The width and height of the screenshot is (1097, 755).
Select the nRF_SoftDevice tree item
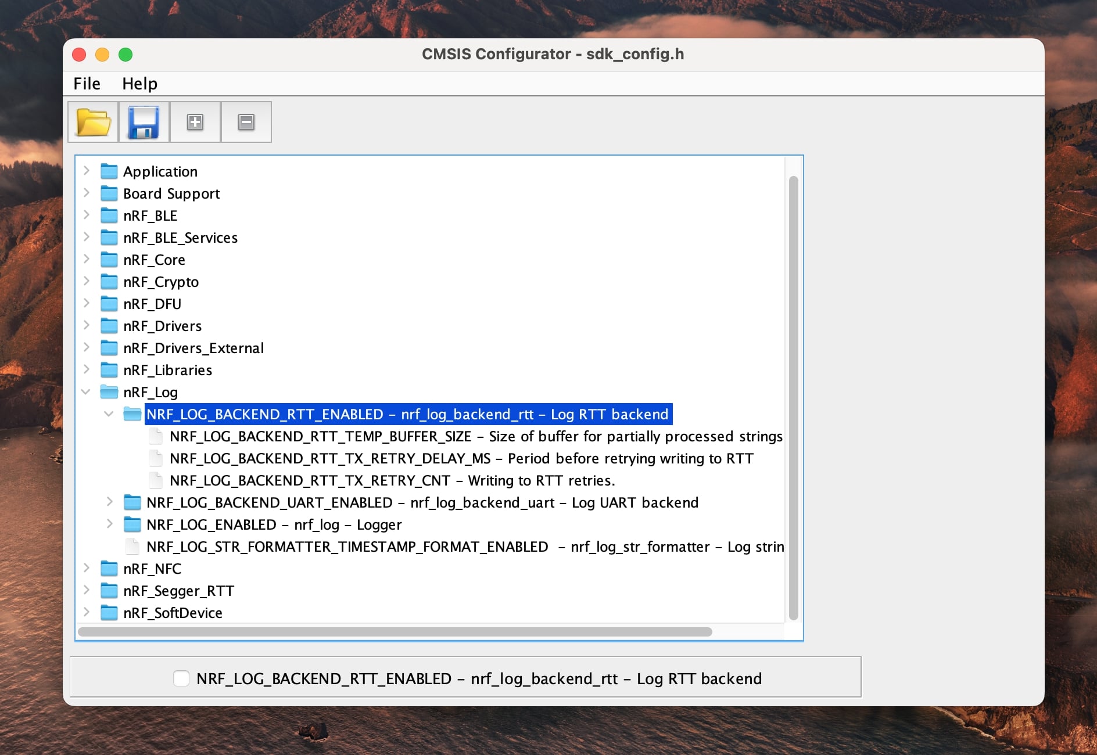click(173, 613)
